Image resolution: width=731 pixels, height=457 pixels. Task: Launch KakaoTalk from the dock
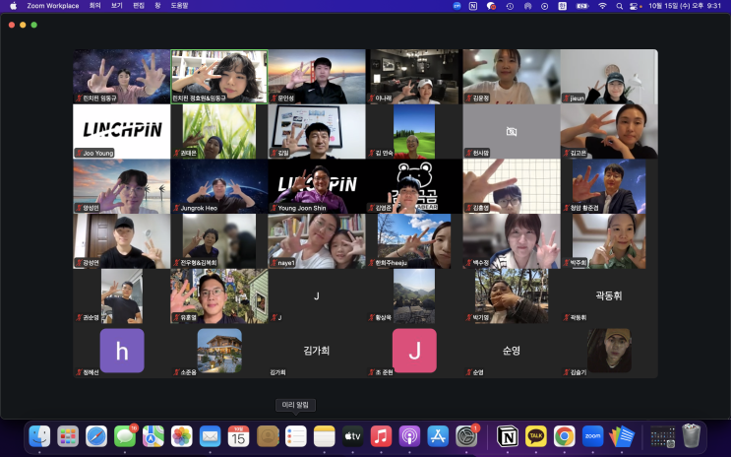536,435
